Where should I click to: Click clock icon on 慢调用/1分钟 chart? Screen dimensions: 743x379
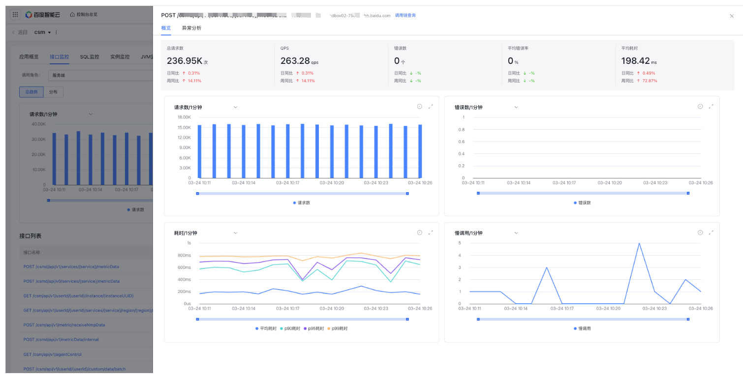[x=700, y=233]
